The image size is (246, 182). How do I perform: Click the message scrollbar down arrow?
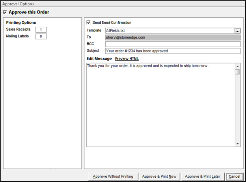(x=237, y=144)
